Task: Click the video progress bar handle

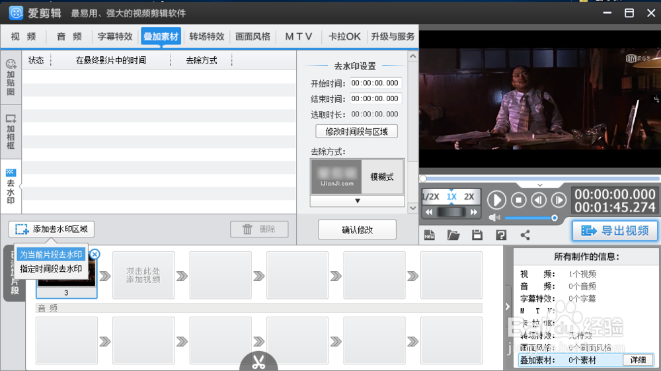Action: click(x=423, y=179)
